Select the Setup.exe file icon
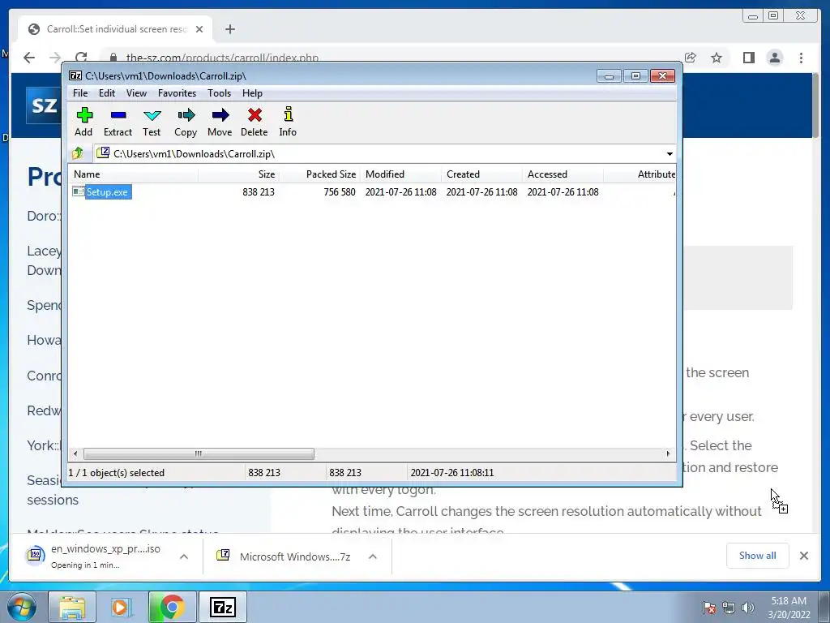The width and height of the screenshot is (830, 623). [x=79, y=191]
